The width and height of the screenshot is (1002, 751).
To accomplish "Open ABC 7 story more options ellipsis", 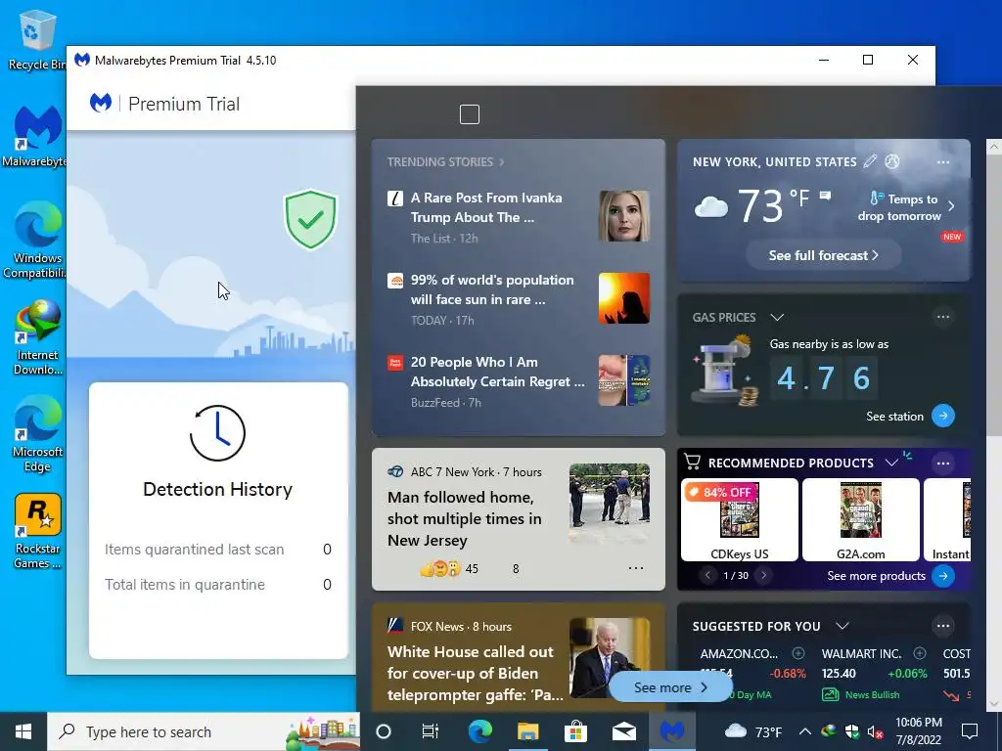I will pyautogui.click(x=636, y=568).
